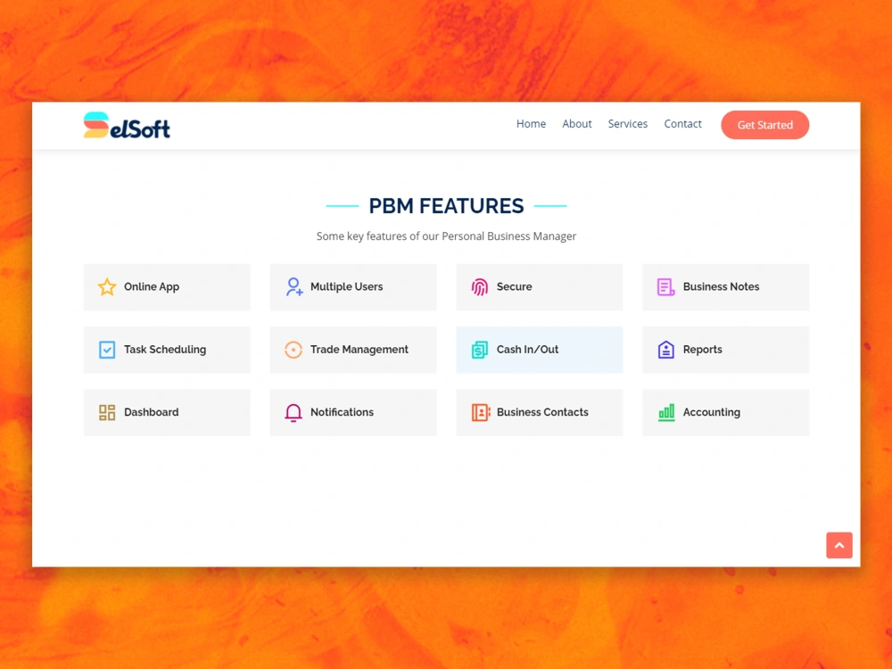The width and height of the screenshot is (892, 669).
Task: Open the Contact menu item
Action: click(682, 124)
